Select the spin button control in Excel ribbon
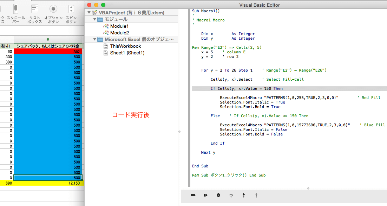This screenshot has width=387, height=206. coord(71,14)
